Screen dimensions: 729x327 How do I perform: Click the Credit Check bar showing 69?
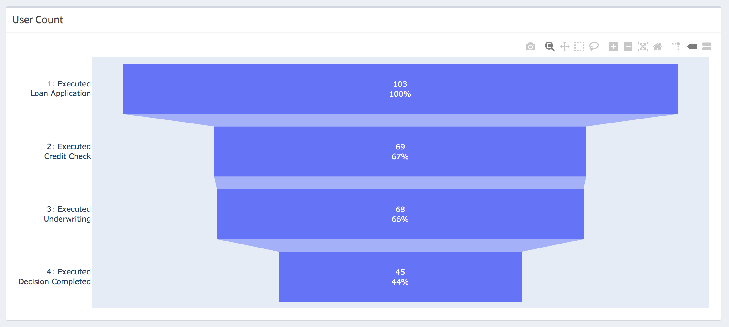(400, 151)
